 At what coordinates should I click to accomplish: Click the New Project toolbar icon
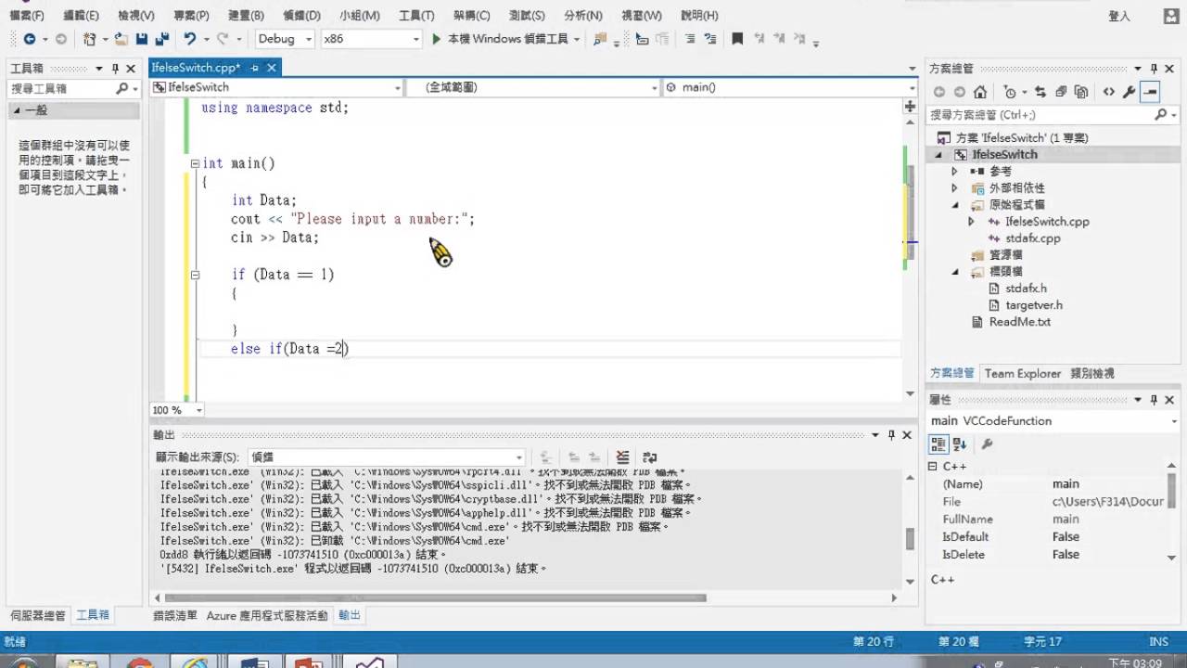click(89, 39)
